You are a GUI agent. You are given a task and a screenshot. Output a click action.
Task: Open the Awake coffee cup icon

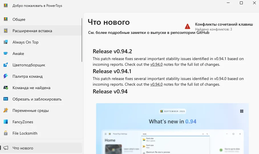point(5,54)
